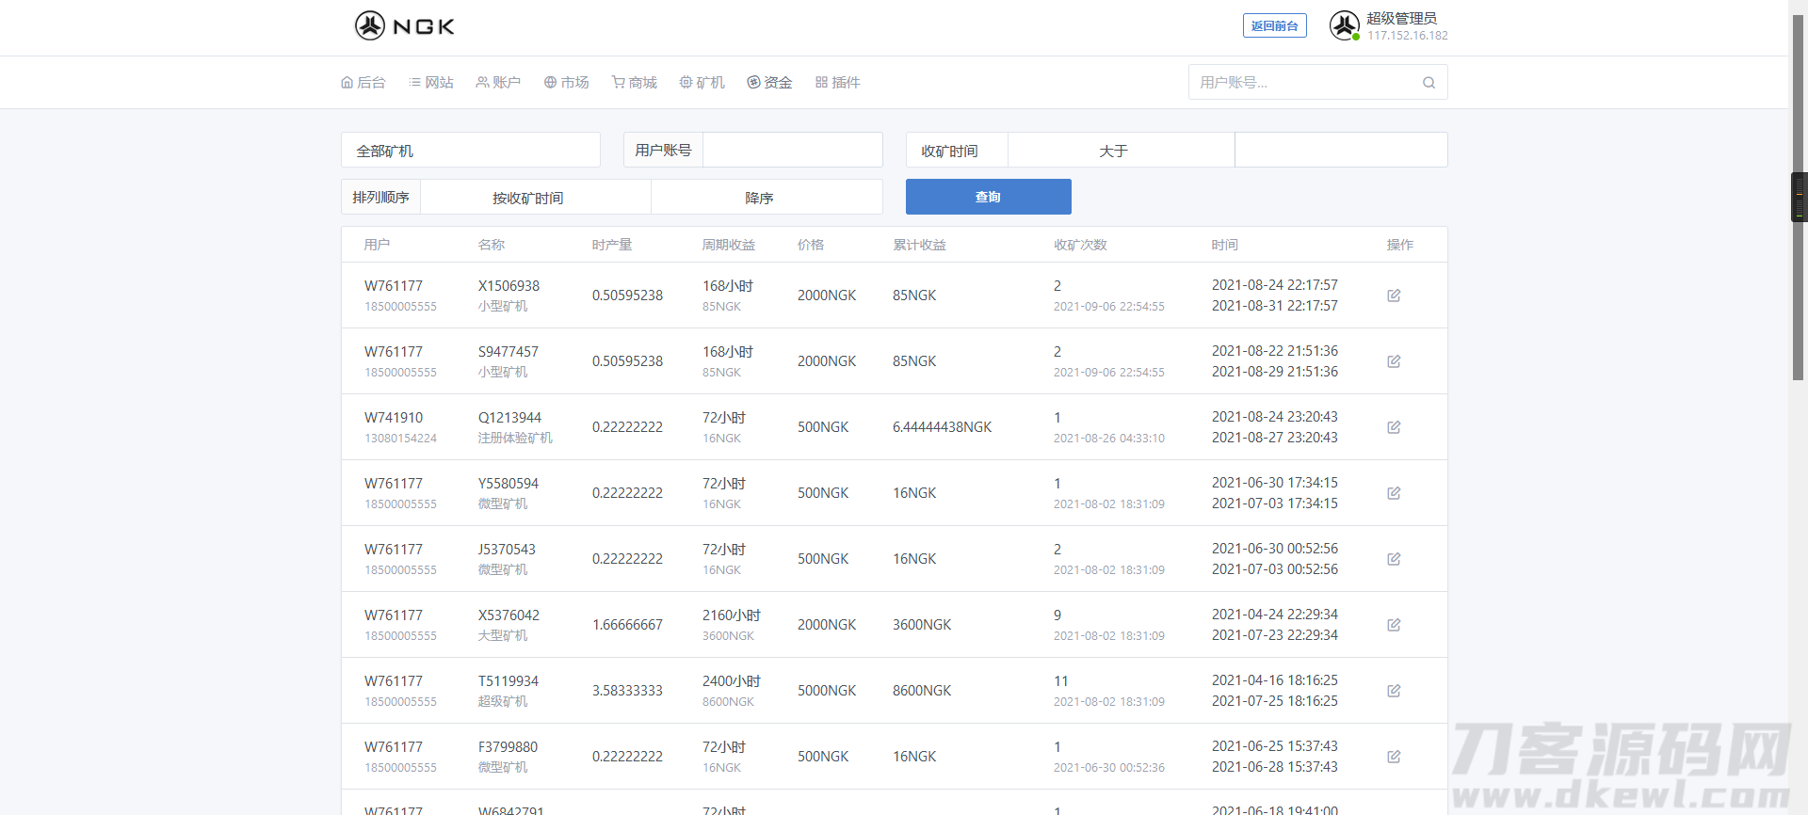The width and height of the screenshot is (1808, 815).
Task: Click the search magnifier icon
Action: (x=1429, y=83)
